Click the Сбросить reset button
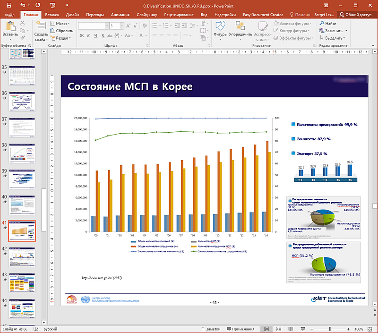 tap(61, 31)
